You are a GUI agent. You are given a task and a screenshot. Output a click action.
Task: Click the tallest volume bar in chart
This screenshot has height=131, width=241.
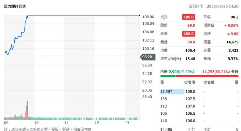pos(27,110)
